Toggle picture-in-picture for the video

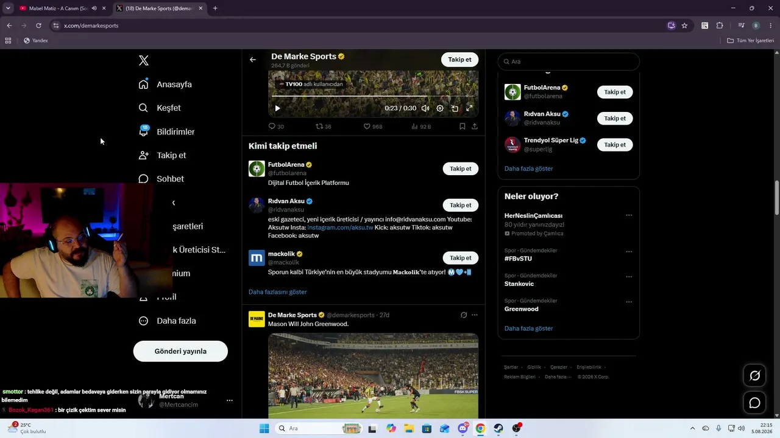(455, 108)
